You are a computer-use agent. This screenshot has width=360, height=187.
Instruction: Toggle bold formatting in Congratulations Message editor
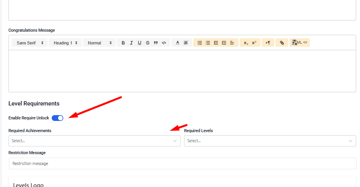pos(123,43)
